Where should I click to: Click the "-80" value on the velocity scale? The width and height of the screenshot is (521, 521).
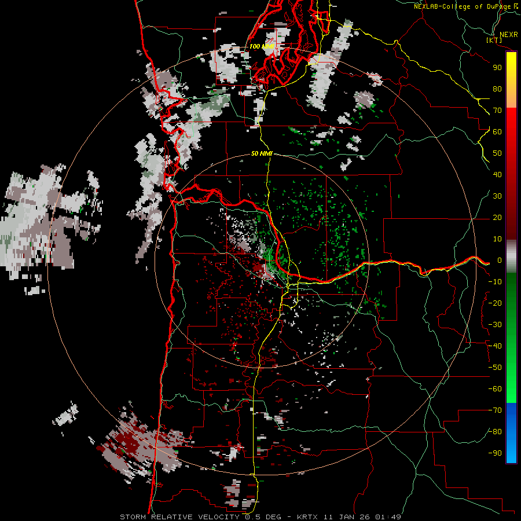click(495, 432)
